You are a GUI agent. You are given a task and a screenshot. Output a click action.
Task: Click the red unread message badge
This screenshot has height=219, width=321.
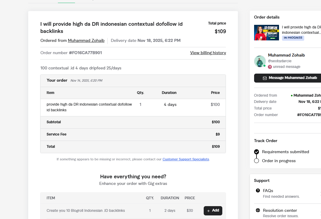[x=270, y=67]
